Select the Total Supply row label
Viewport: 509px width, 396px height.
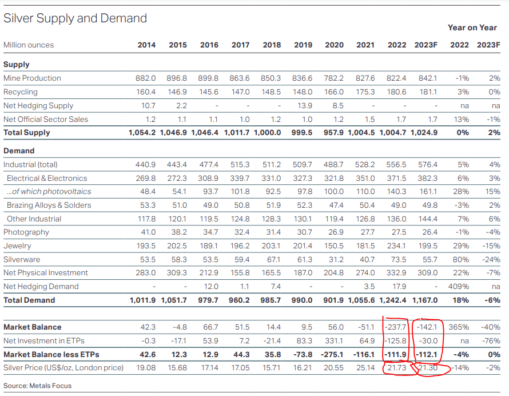click(x=27, y=133)
